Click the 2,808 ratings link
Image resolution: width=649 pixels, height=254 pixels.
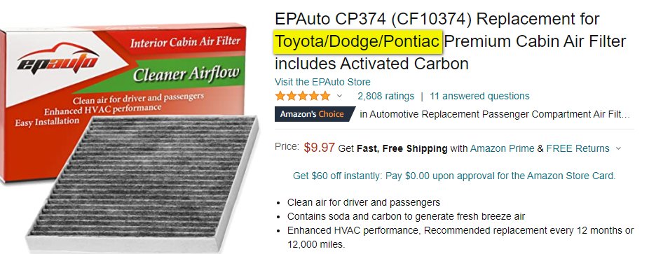(385, 97)
